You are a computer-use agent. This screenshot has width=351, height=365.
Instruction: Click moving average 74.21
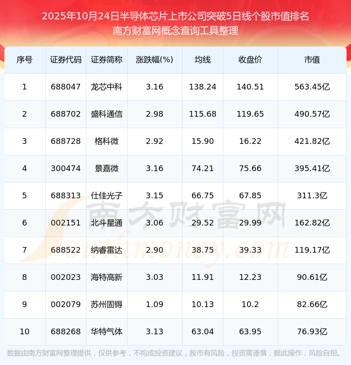pos(203,168)
